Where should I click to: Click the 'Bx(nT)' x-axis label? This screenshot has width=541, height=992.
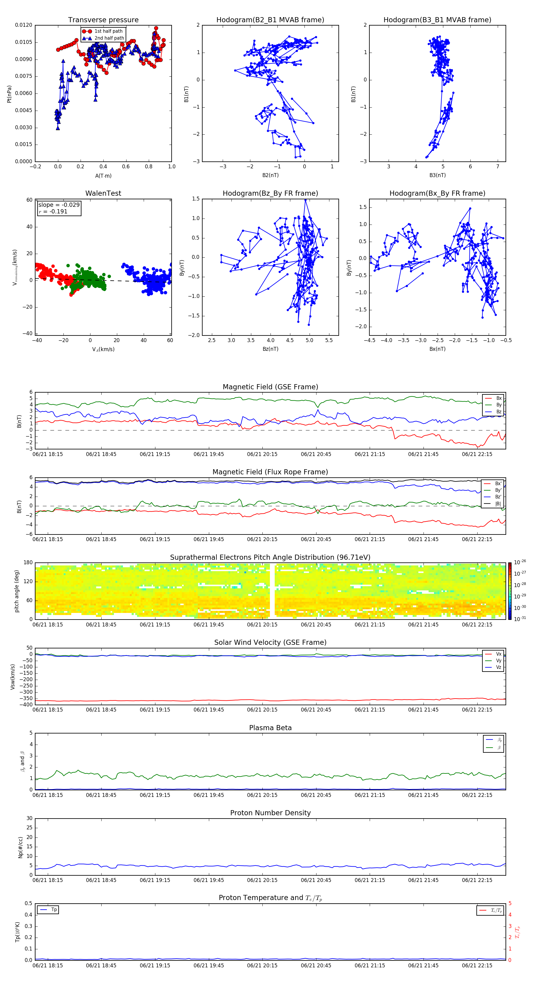[x=437, y=349]
